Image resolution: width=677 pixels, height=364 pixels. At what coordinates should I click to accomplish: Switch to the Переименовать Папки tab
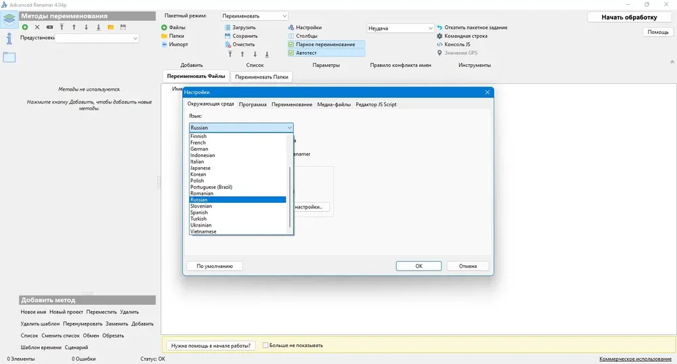(261, 76)
